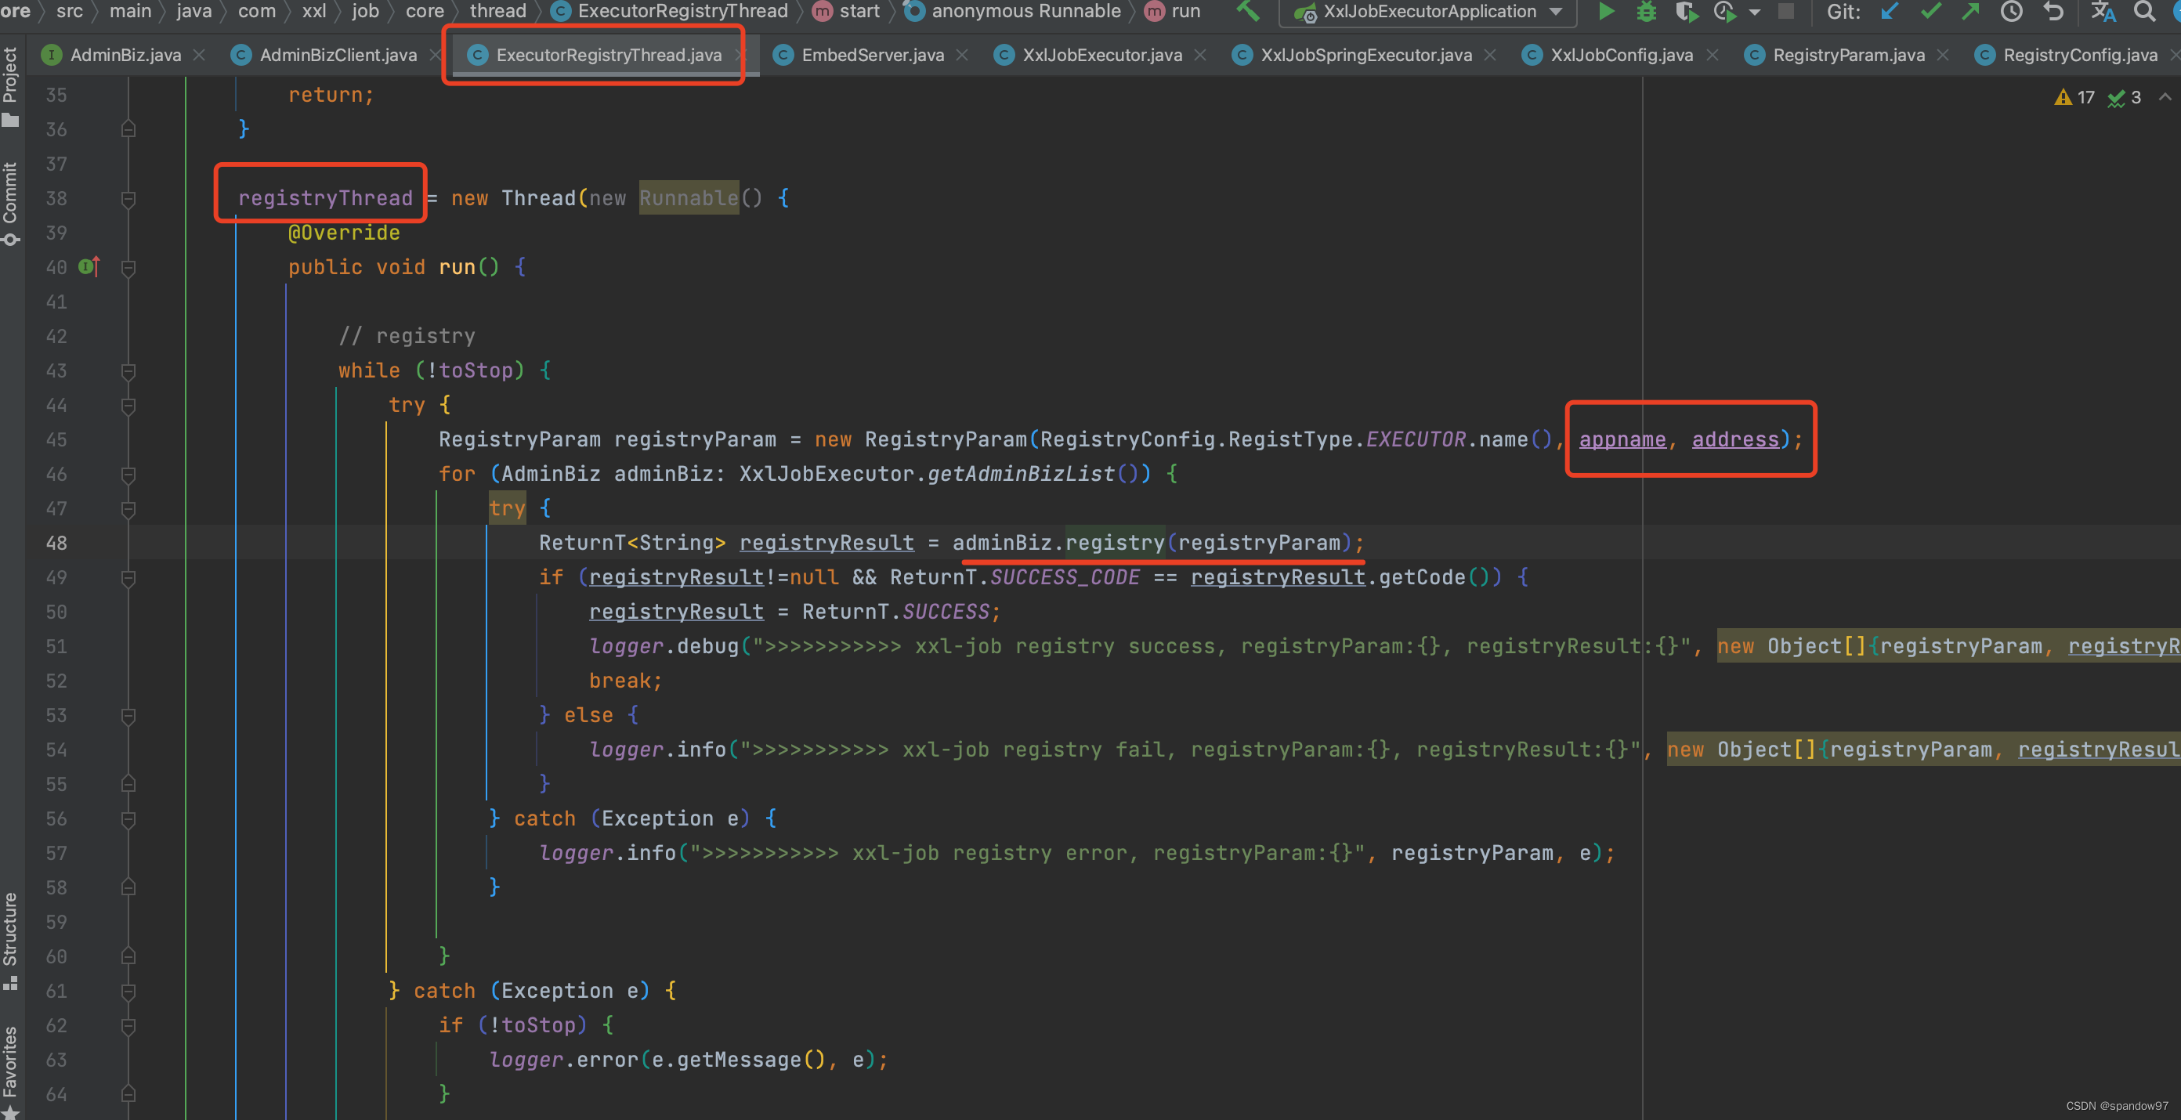Image resolution: width=2181 pixels, height=1120 pixels.
Task: Run with Coverage shield icon
Action: coord(1686,11)
